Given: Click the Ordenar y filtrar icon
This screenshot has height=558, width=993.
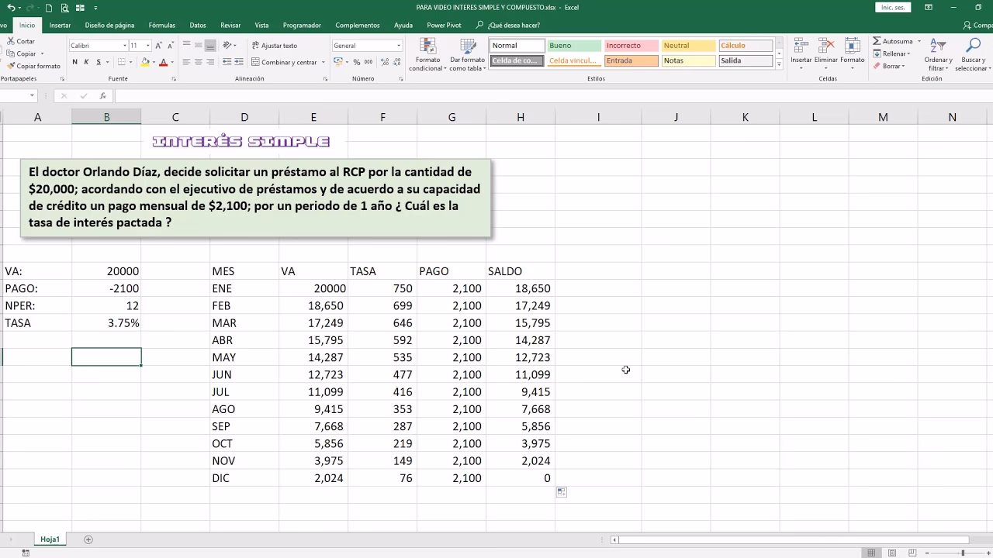Looking at the screenshot, I should [938, 46].
